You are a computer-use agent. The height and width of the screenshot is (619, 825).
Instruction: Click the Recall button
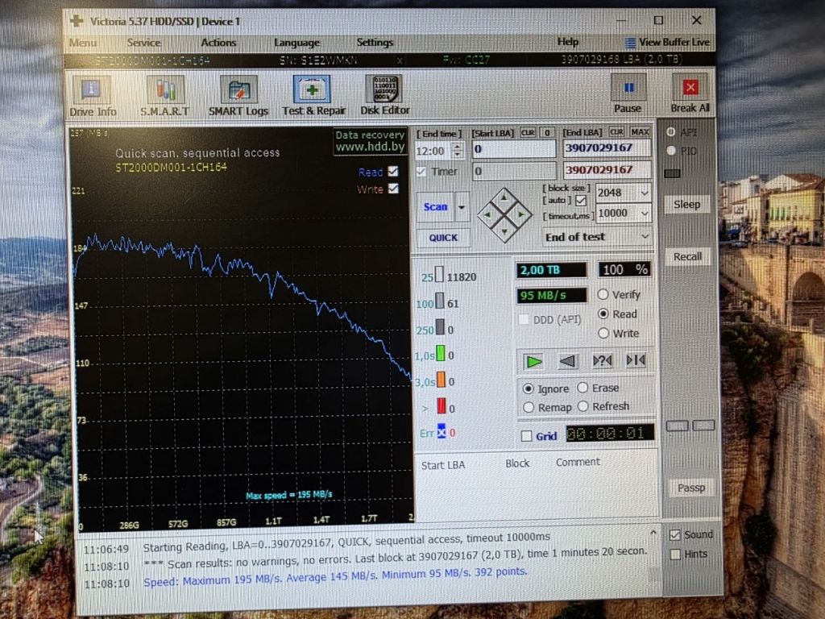point(687,257)
